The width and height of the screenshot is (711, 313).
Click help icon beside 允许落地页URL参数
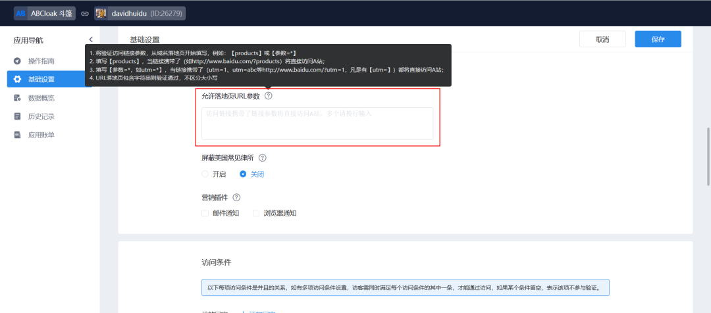click(x=269, y=96)
